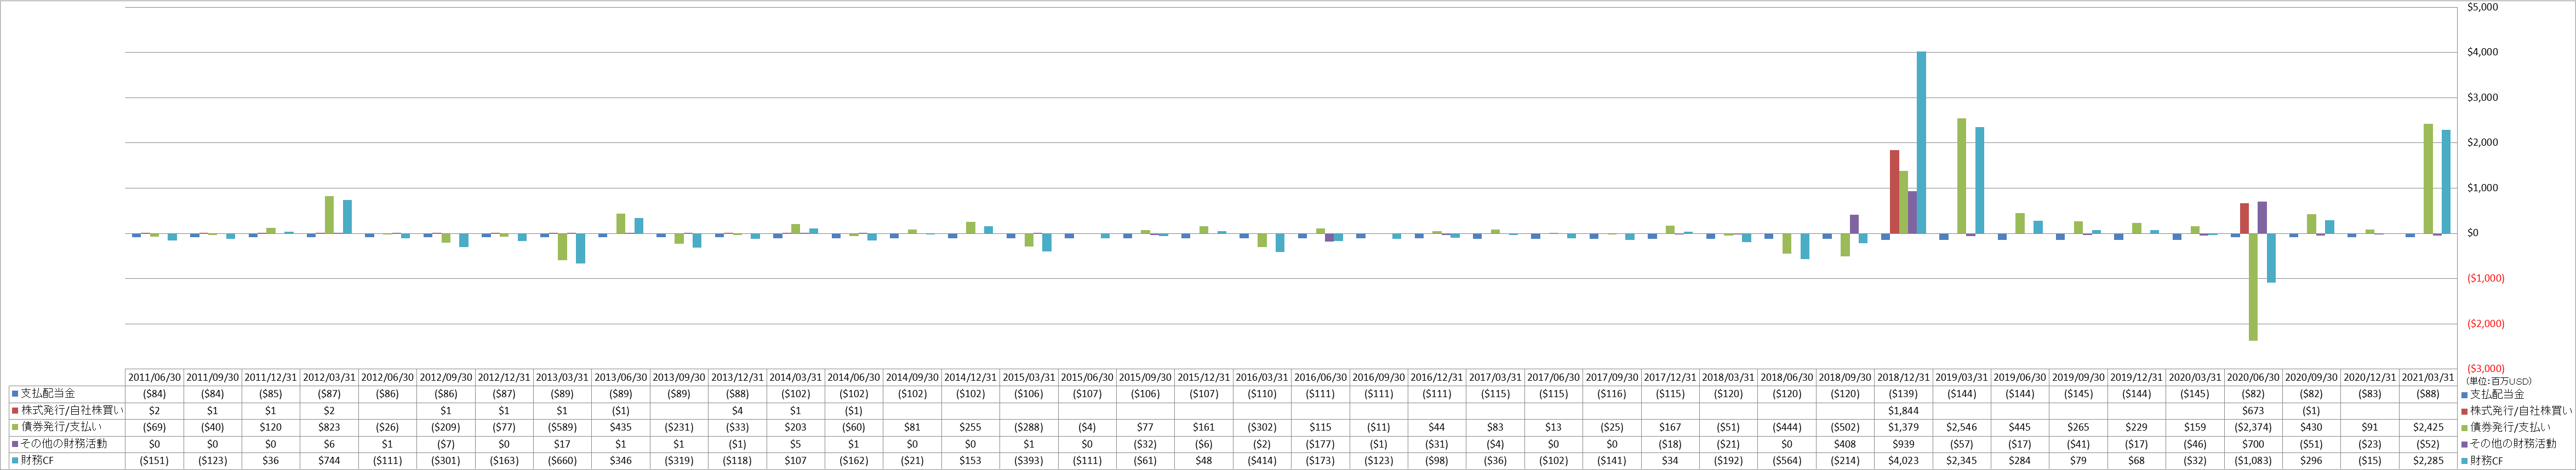Click the $408 cell under 2018/09/30

pyautogui.click(x=1845, y=444)
